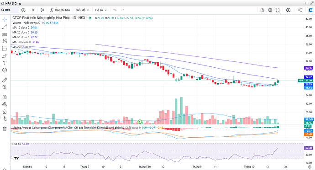Activate the zoom in tool
This screenshot has height=170, width=315.
coord(5,87)
